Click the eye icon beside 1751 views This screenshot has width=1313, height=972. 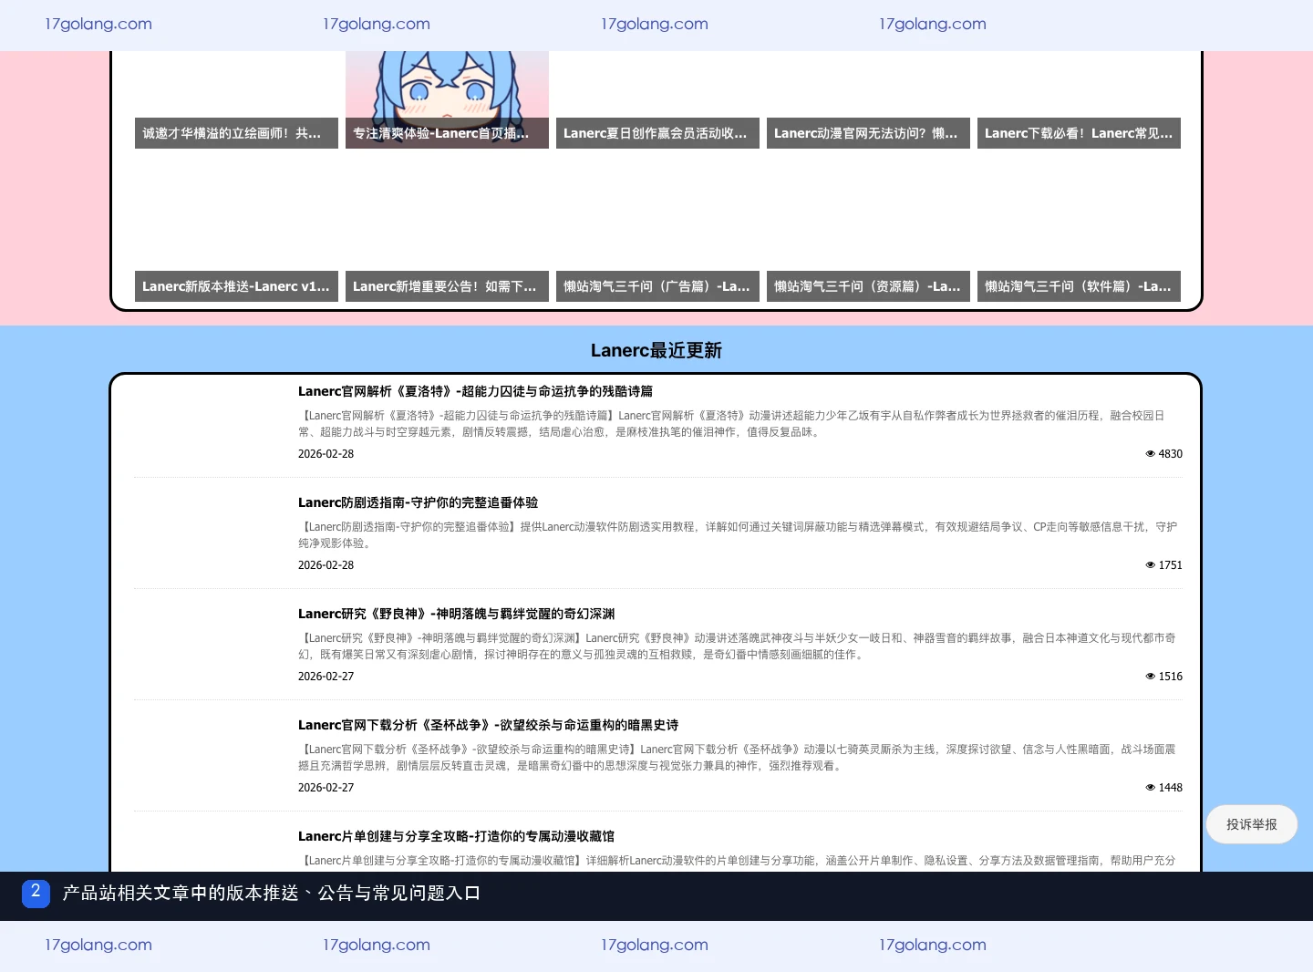coord(1150,565)
